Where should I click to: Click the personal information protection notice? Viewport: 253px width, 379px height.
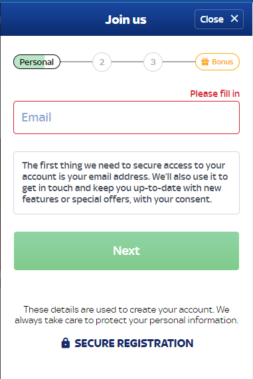126,315
